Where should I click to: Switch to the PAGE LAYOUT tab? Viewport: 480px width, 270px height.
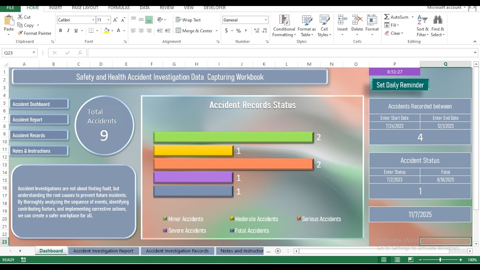(x=85, y=7)
